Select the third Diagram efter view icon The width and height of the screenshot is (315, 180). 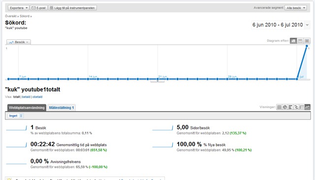307,41
